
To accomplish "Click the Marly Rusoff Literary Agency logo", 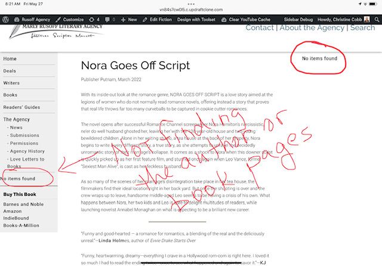I will 57,32.
